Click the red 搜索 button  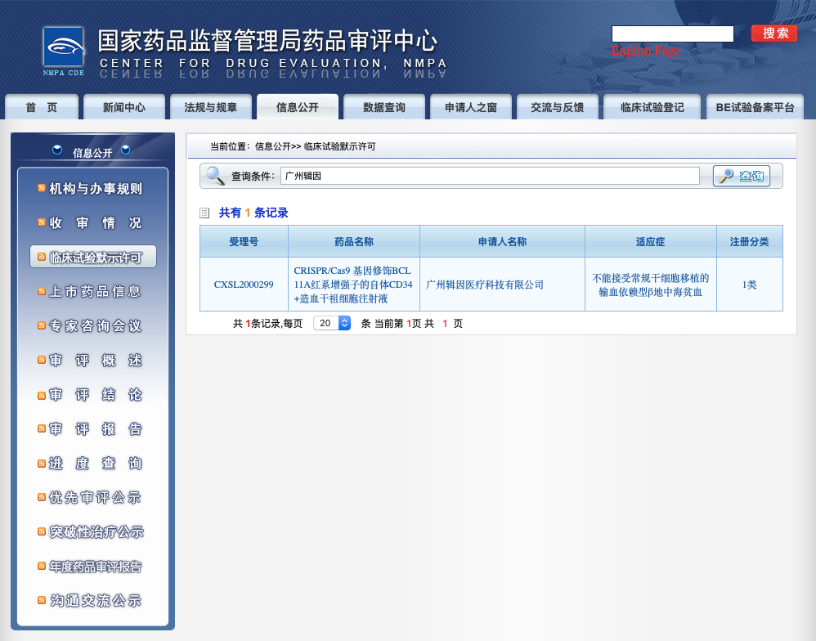[774, 34]
